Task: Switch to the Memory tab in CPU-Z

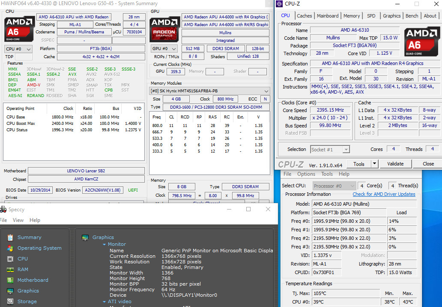Action: (x=352, y=16)
